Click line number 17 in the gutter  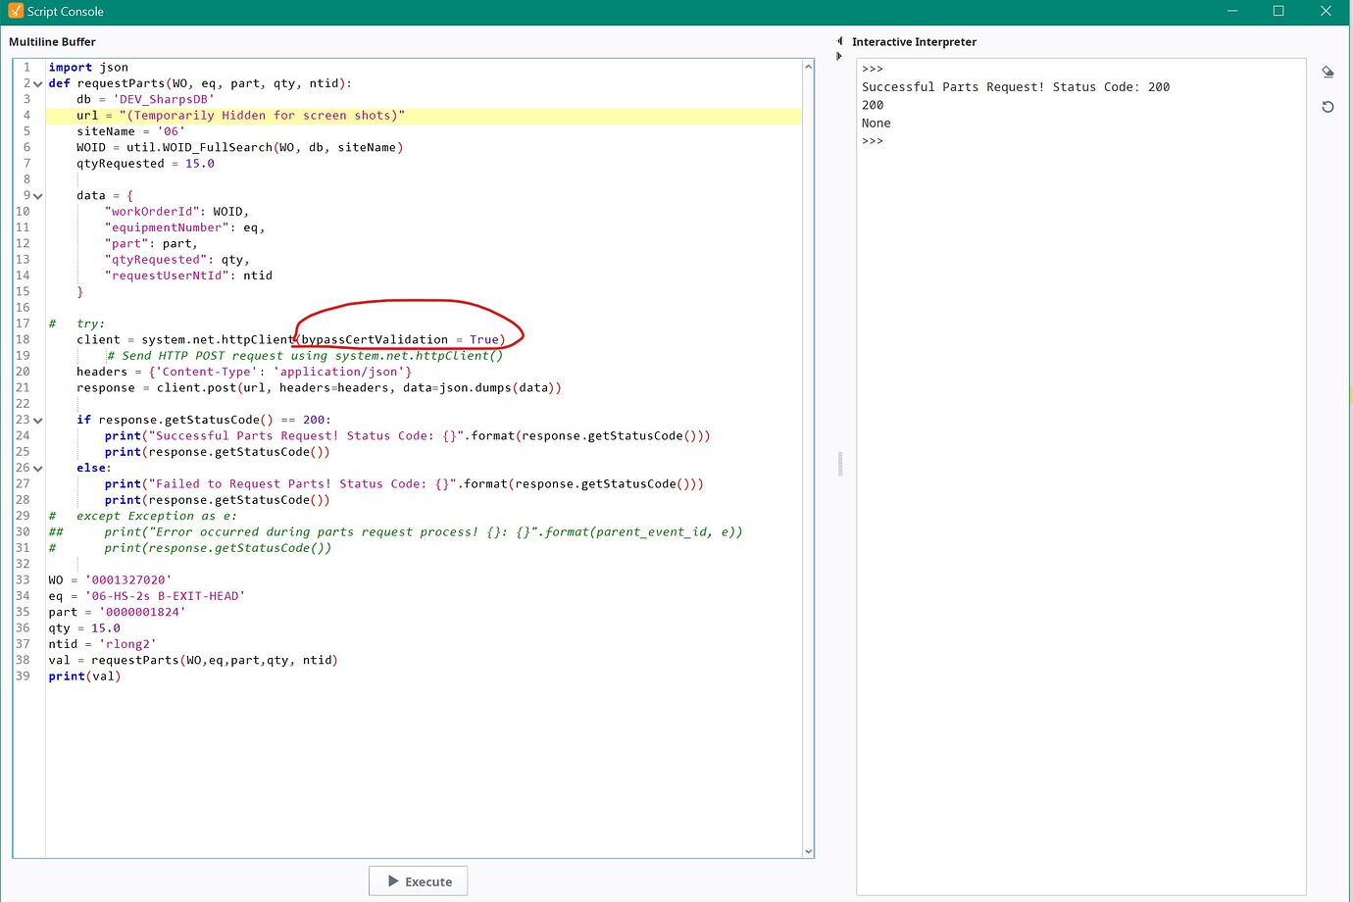[x=23, y=324]
